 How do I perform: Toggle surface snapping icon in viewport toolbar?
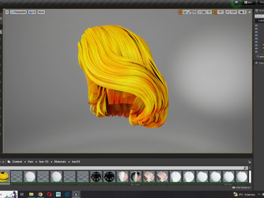(x=200, y=12)
